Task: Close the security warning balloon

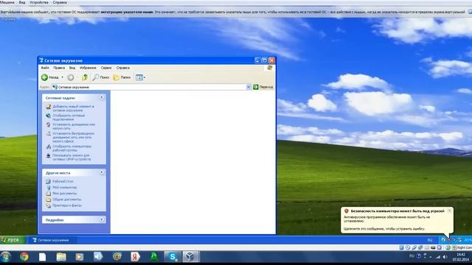Action: (449, 211)
